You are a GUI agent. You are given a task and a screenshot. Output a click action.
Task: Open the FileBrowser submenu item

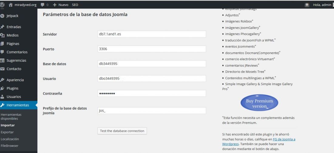point(10,145)
